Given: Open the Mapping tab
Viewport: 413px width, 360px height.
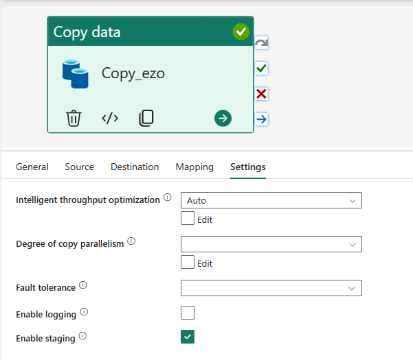Looking at the screenshot, I should tap(194, 167).
